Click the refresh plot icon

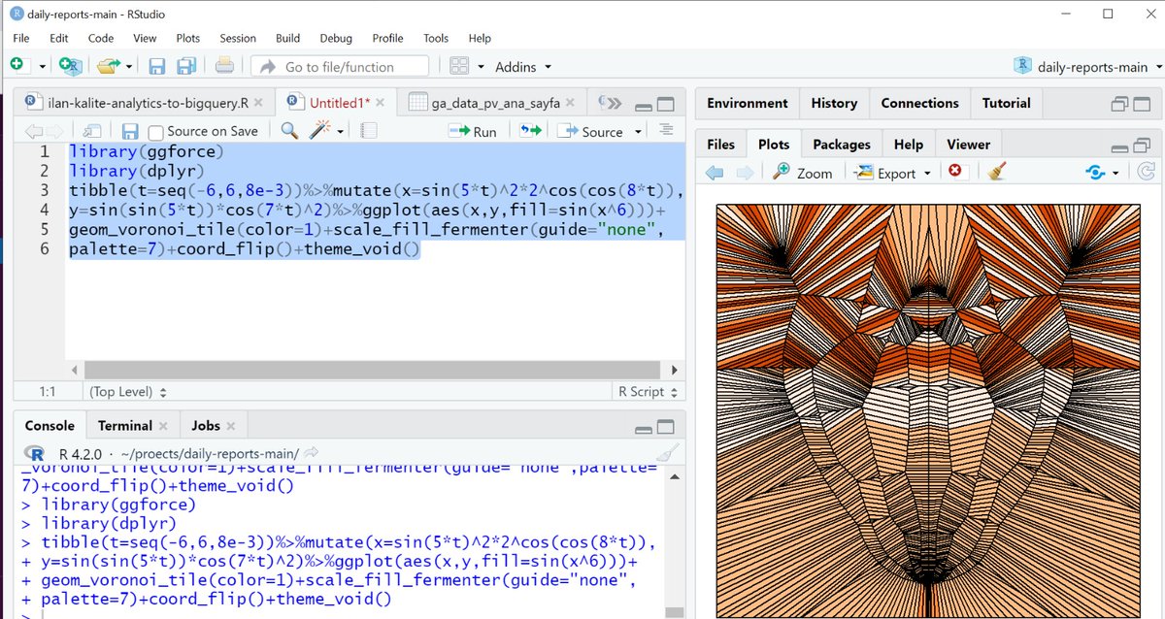[1146, 172]
